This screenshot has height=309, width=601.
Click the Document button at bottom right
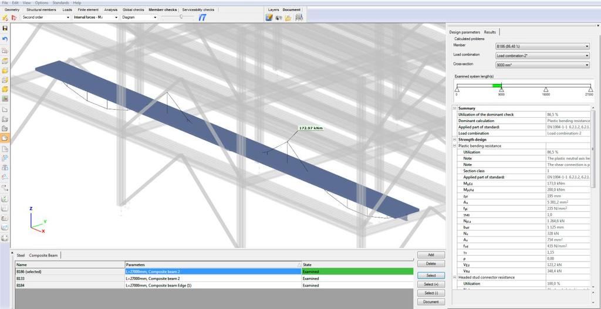click(431, 302)
